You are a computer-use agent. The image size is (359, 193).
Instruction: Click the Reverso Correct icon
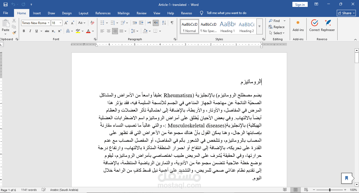tap(314, 26)
